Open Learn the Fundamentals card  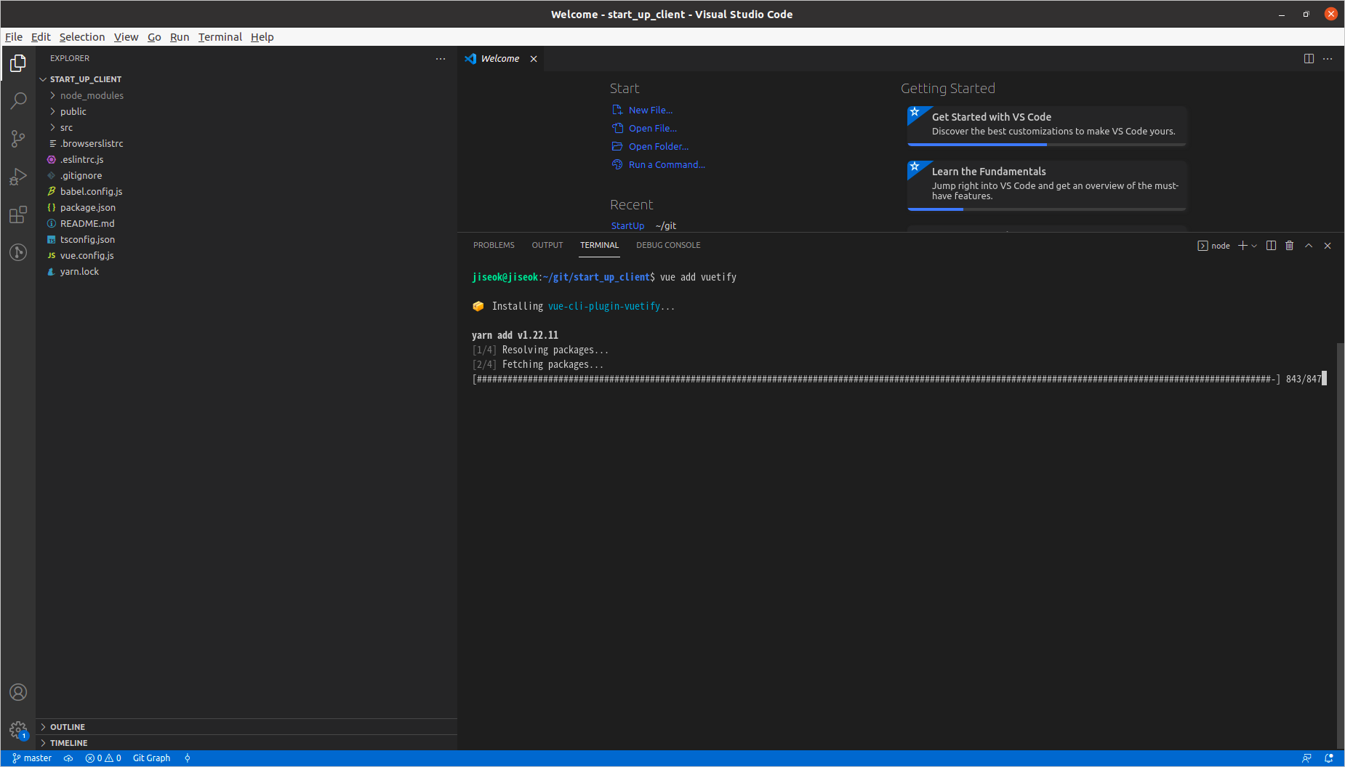[1047, 185]
